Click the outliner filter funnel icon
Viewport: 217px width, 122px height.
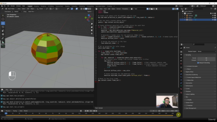[211, 9]
